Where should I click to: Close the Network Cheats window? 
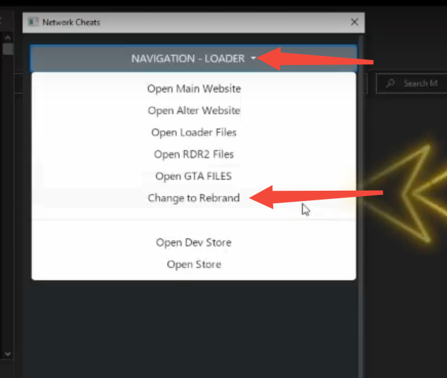tap(354, 22)
